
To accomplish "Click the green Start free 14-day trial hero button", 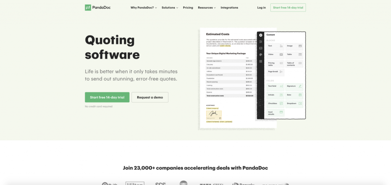I will (107, 97).
